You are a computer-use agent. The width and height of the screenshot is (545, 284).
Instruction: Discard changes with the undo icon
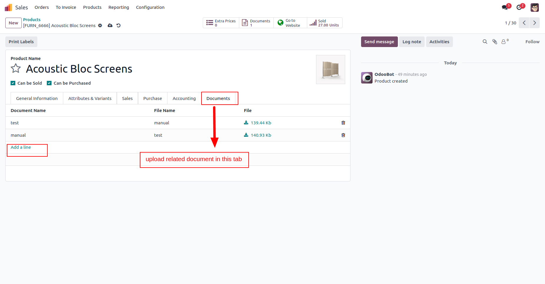pos(119,26)
